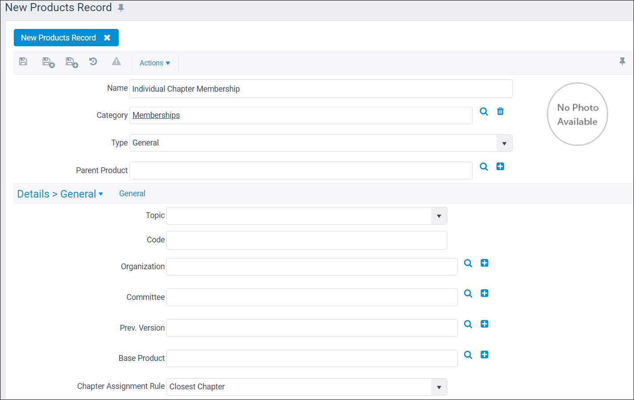Add new Base Product with plus icon

pos(485,355)
